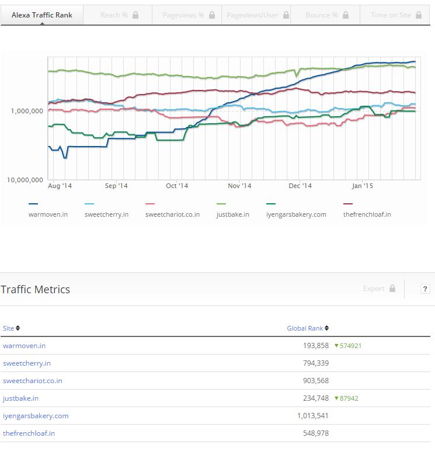Open the warmoven.in link in the table

click(x=24, y=346)
